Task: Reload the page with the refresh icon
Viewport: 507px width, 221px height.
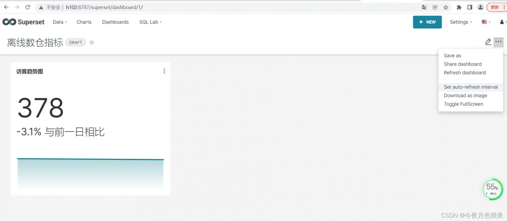Action: [x=28, y=7]
